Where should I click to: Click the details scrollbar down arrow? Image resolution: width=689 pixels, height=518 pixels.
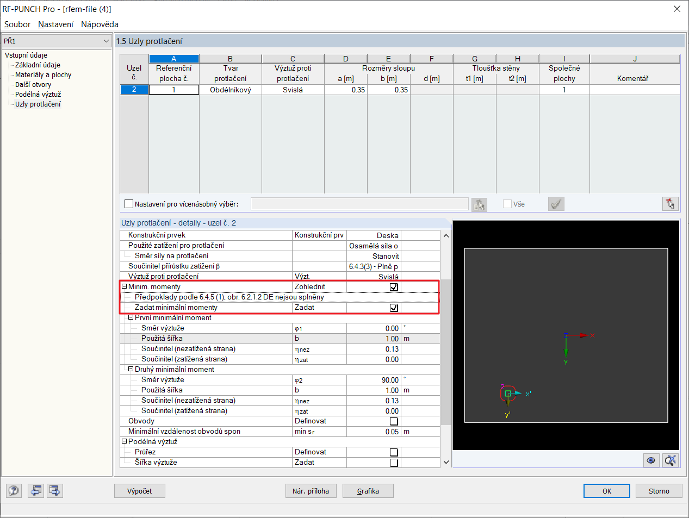point(446,463)
